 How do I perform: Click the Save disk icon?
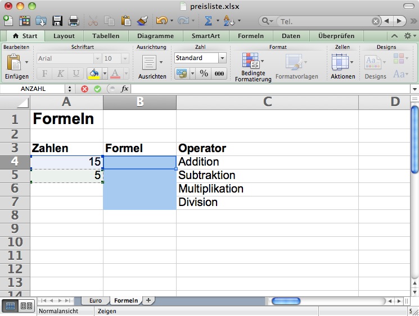tap(57, 21)
